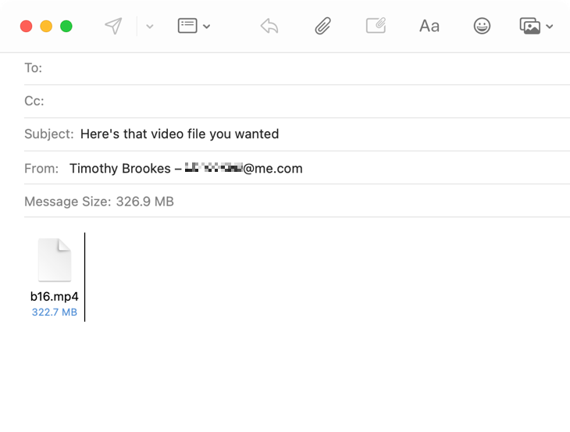Open the header fields selector icon
This screenshot has width=570, height=432.
(187, 26)
